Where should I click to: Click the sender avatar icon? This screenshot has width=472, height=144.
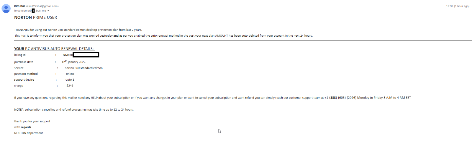click(6, 9)
